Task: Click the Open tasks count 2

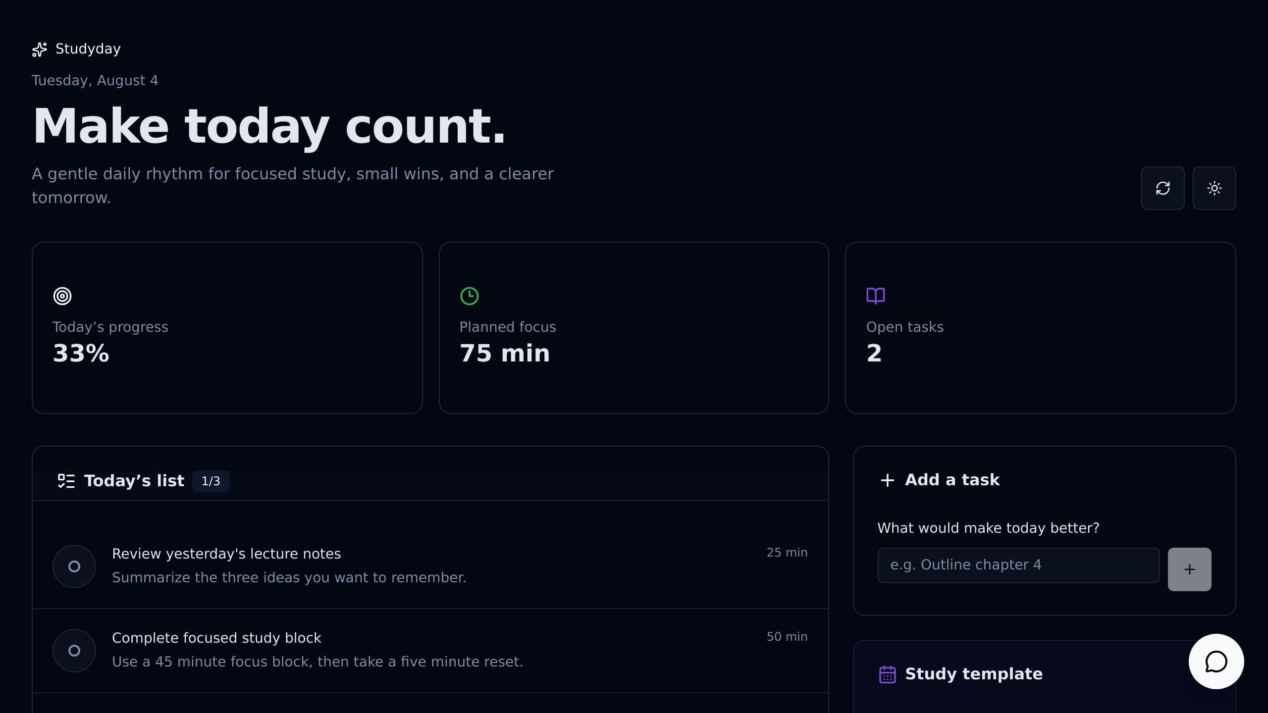Action: pyautogui.click(x=874, y=354)
